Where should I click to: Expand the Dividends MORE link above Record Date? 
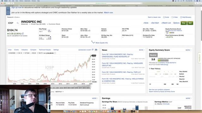pos(95,98)
